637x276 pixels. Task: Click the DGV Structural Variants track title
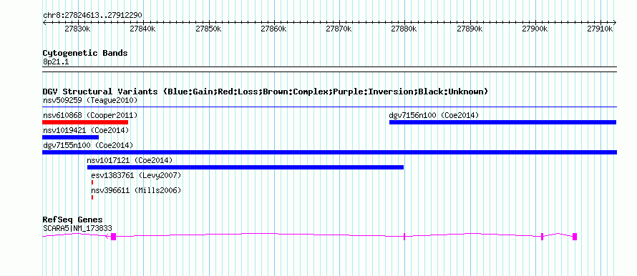(x=266, y=92)
